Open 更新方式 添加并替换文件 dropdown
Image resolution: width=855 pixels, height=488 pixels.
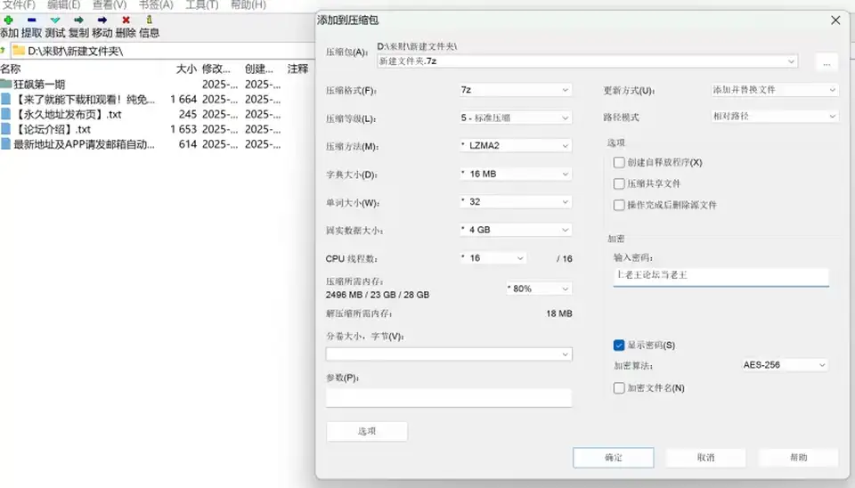coord(774,90)
